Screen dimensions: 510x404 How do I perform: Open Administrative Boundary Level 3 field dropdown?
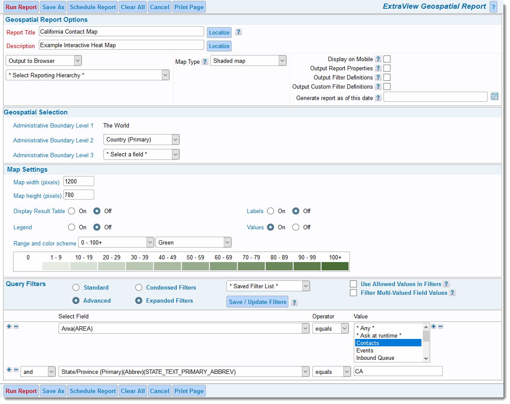[141, 154]
